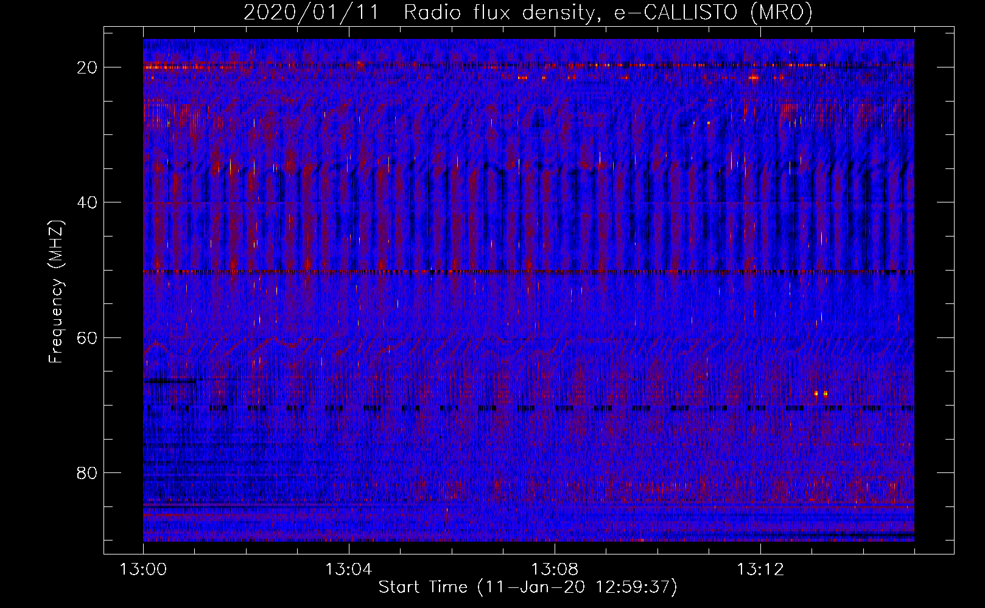This screenshot has height=608, width=985.
Task: Click the 40 frequency tick label
Action: click(x=87, y=202)
